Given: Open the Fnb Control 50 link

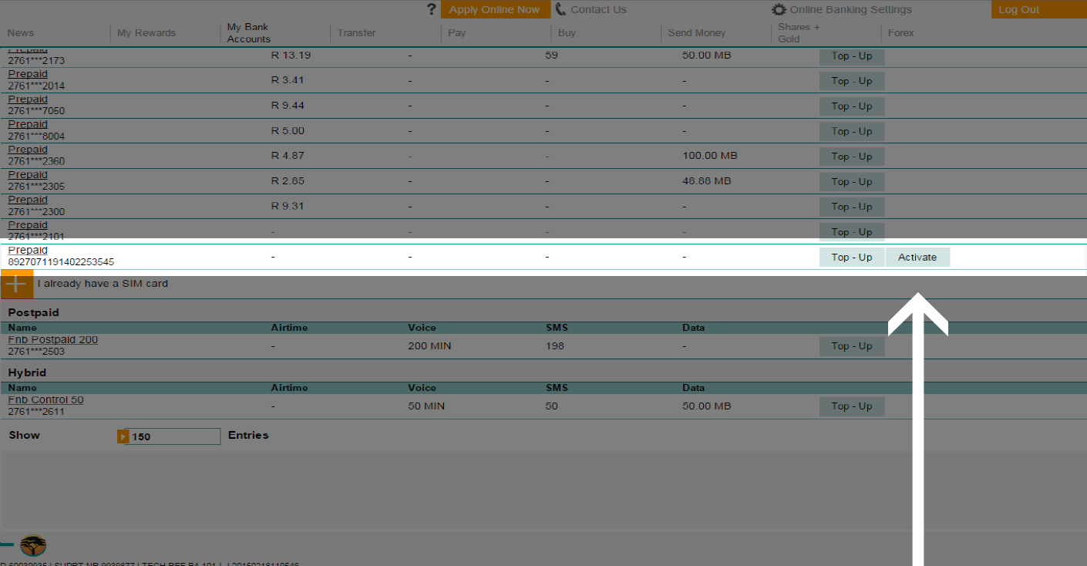Looking at the screenshot, I should pyautogui.click(x=45, y=400).
